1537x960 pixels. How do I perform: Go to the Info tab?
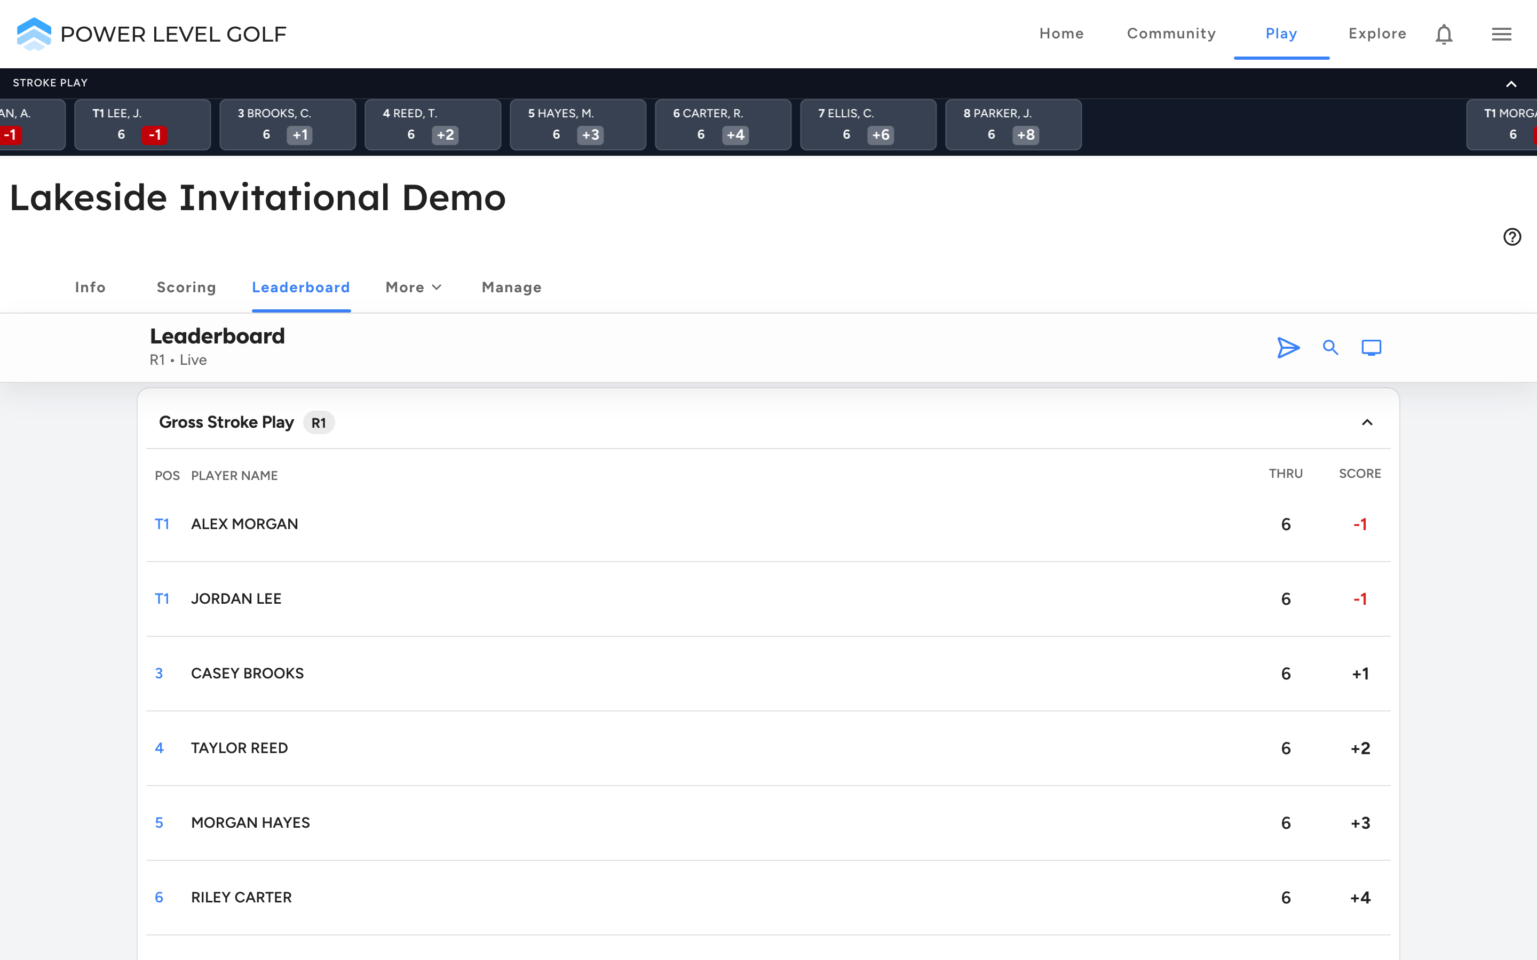tap(90, 287)
